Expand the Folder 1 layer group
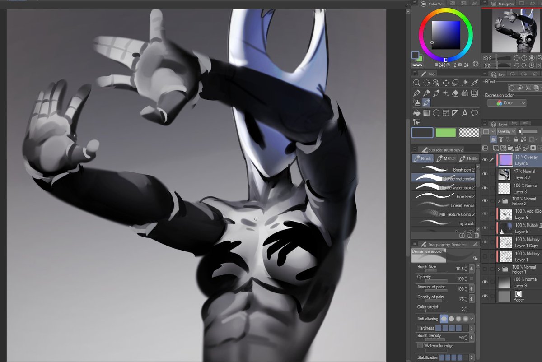The width and height of the screenshot is (542, 362). pos(499,269)
